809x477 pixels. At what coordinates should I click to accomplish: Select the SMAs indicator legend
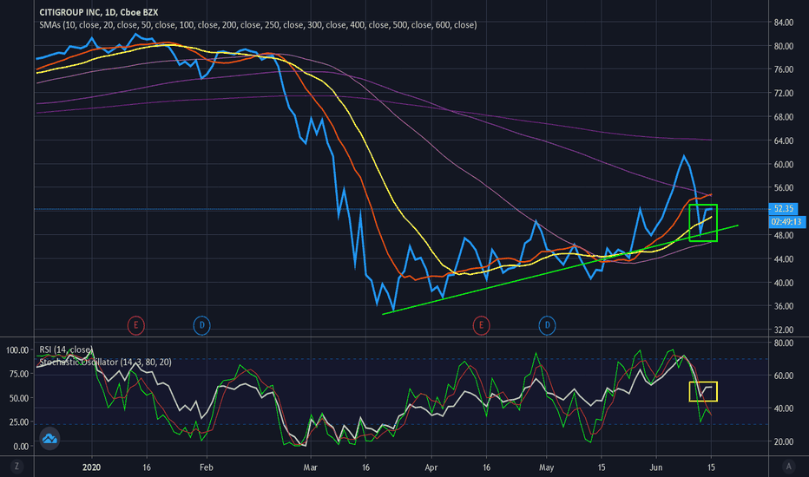tap(258, 25)
